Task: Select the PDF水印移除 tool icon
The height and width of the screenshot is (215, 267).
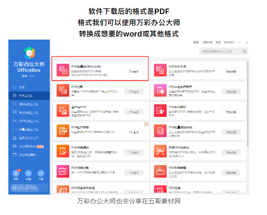Action: (161, 110)
